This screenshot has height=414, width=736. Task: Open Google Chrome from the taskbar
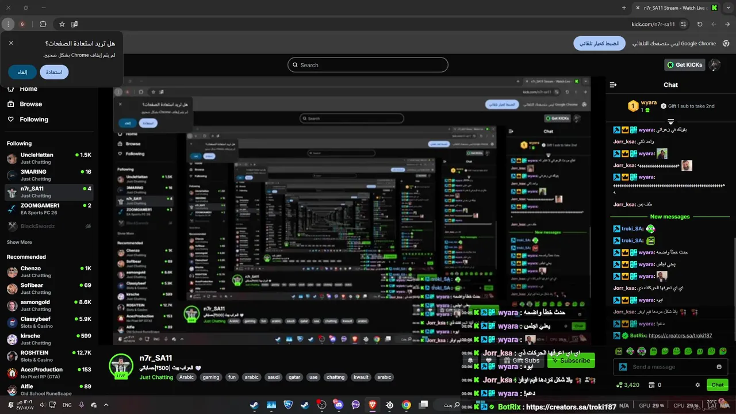[407, 405]
